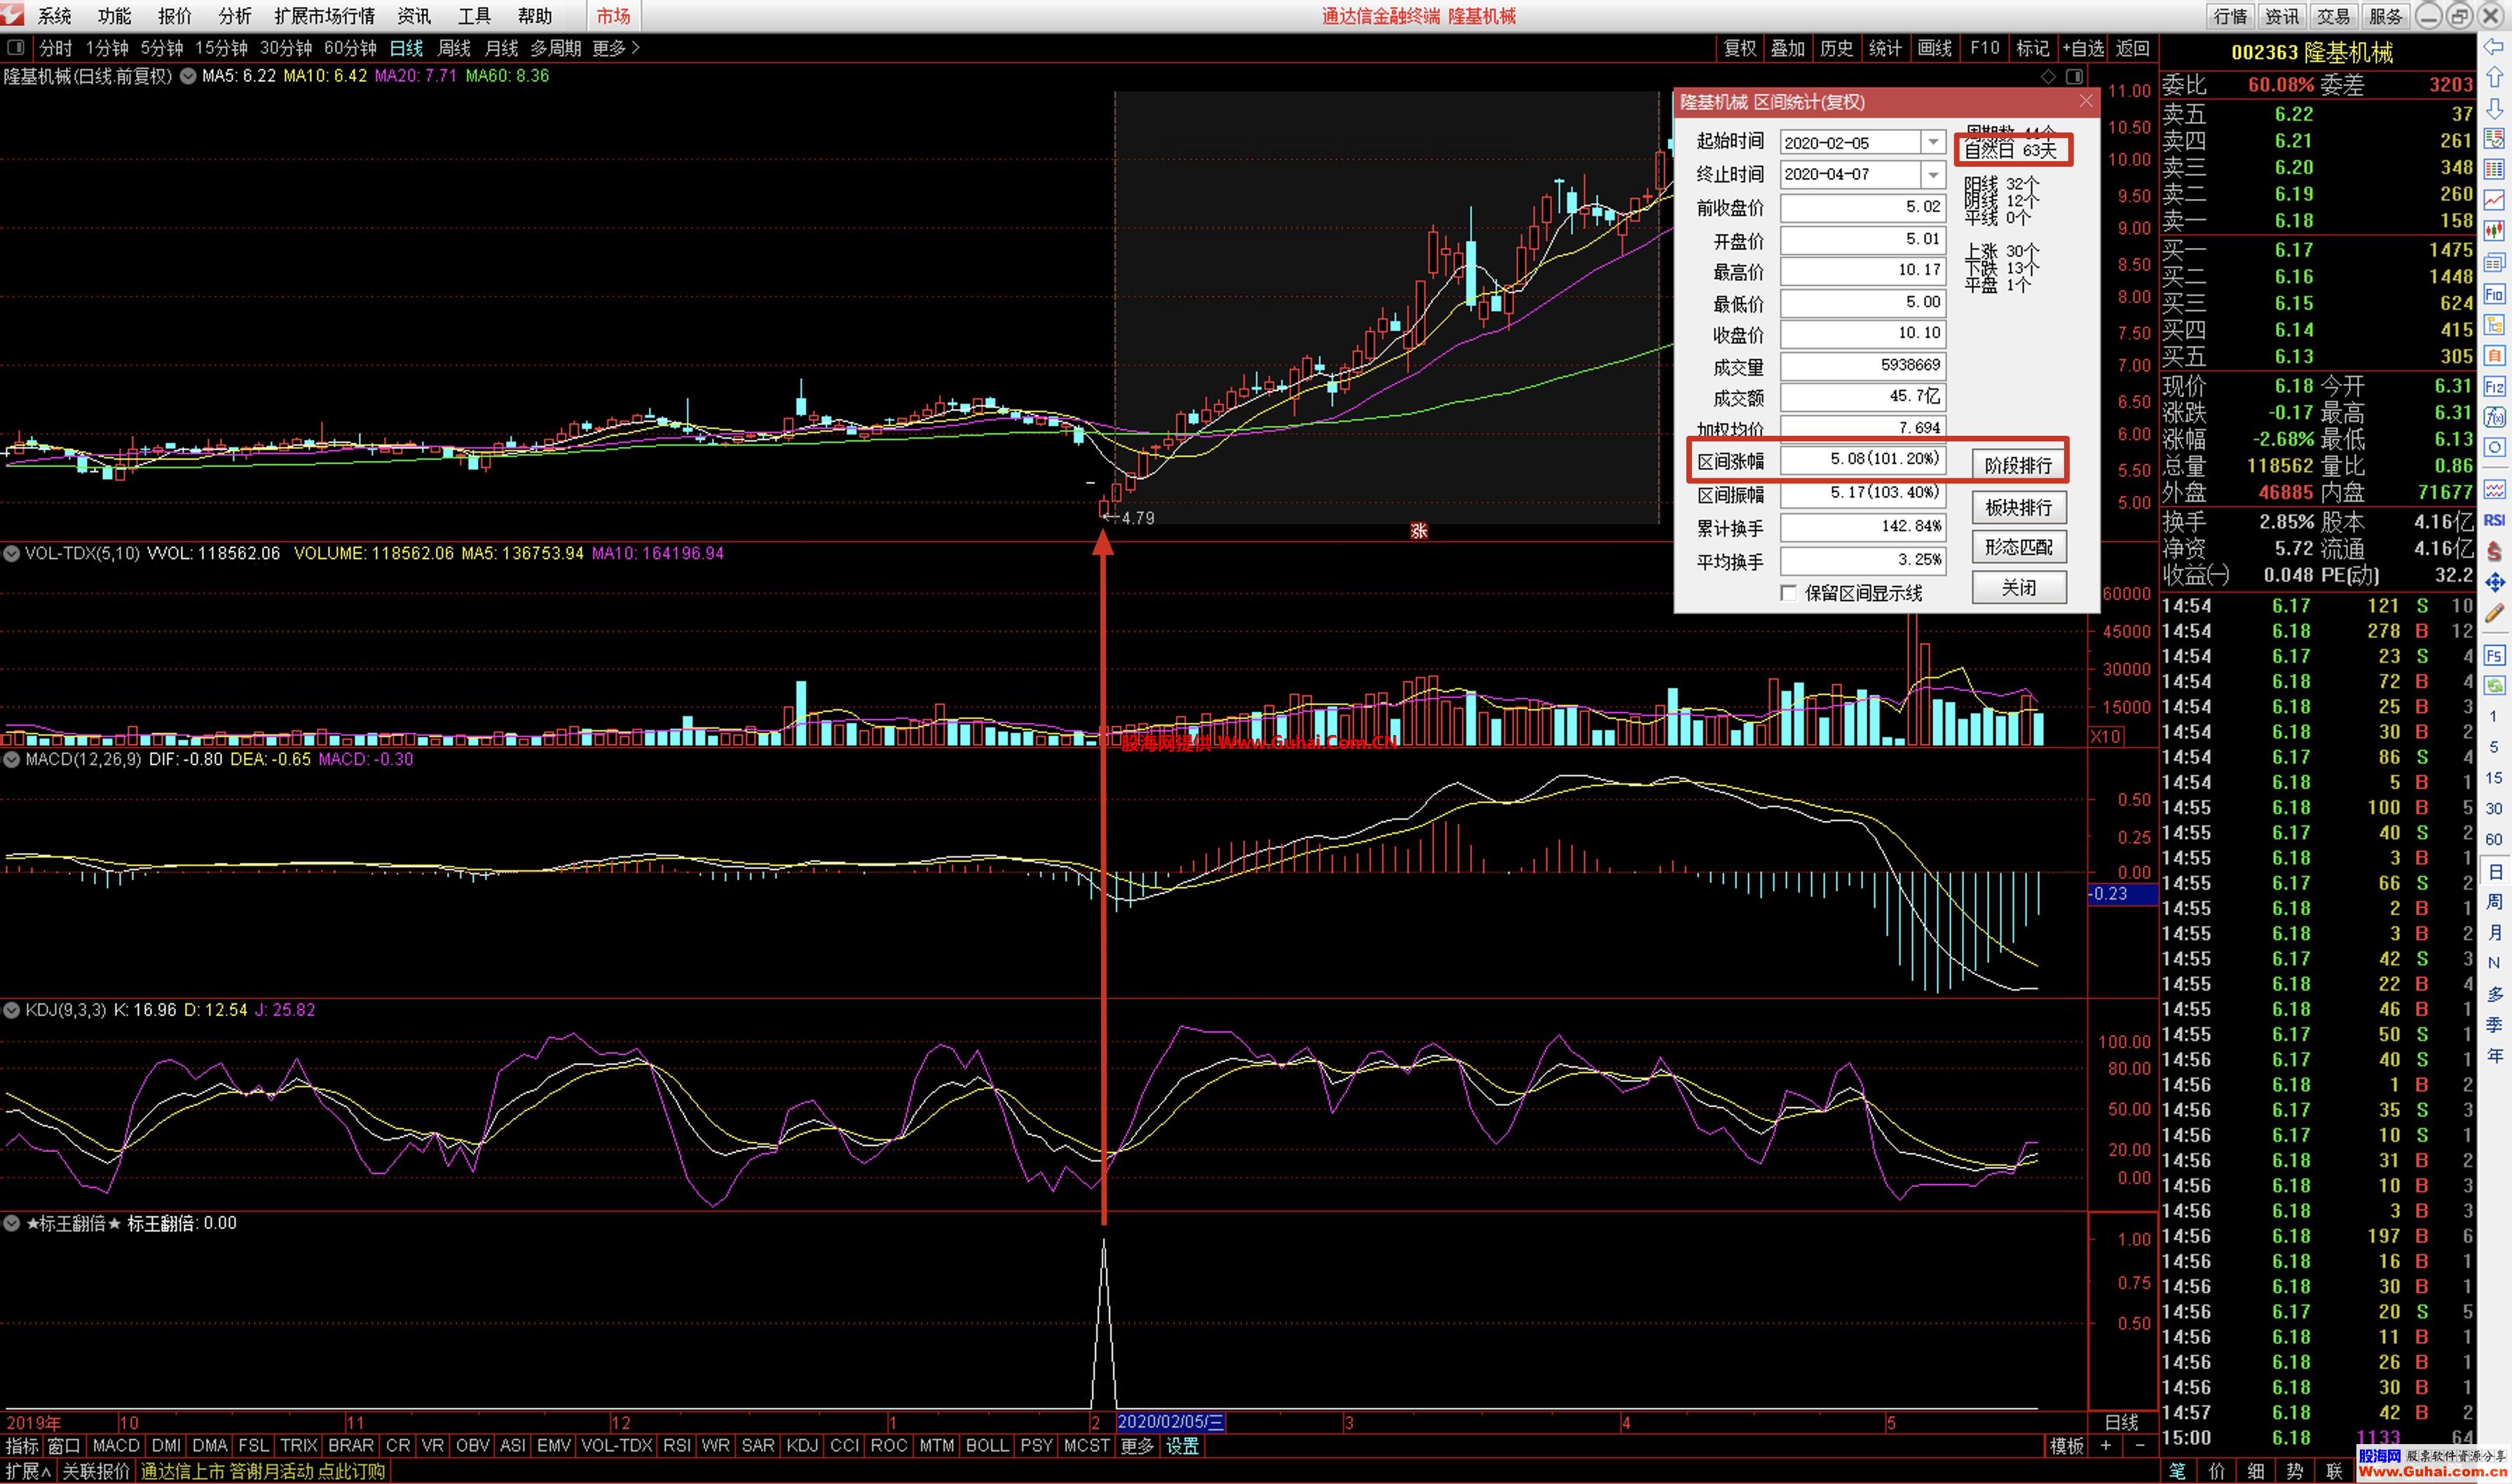Screen dimensions: 2512x1484
Task: Open the 报价 menu
Action: 174,16
